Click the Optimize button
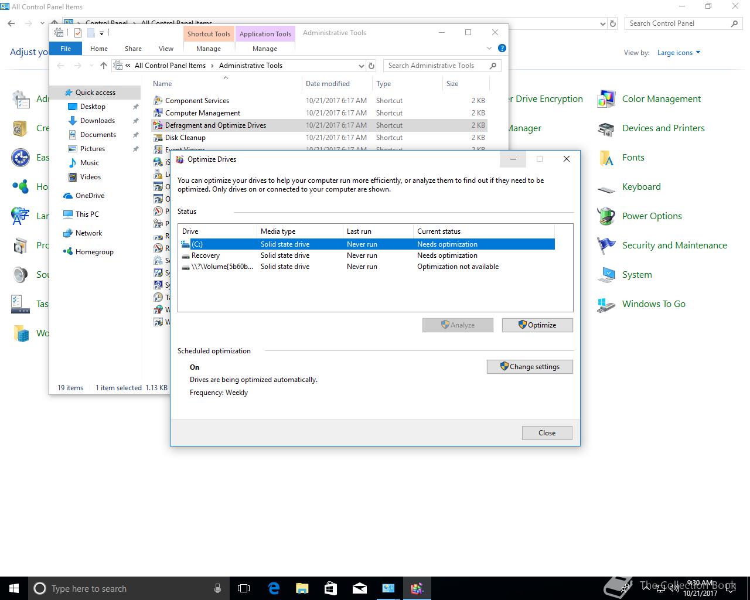This screenshot has width=750, height=600. [537, 325]
